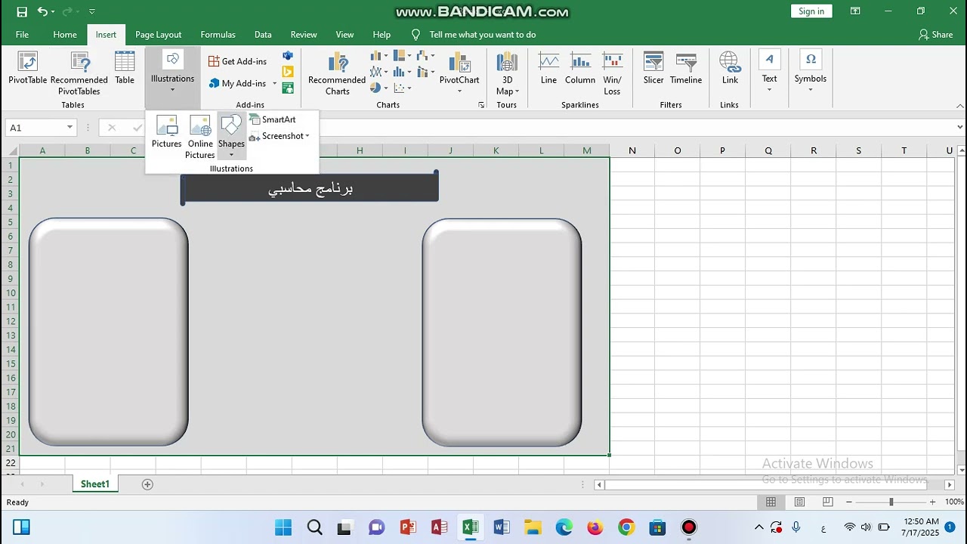This screenshot has height=544, width=967.
Task: Open the File tab
Action: click(22, 35)
